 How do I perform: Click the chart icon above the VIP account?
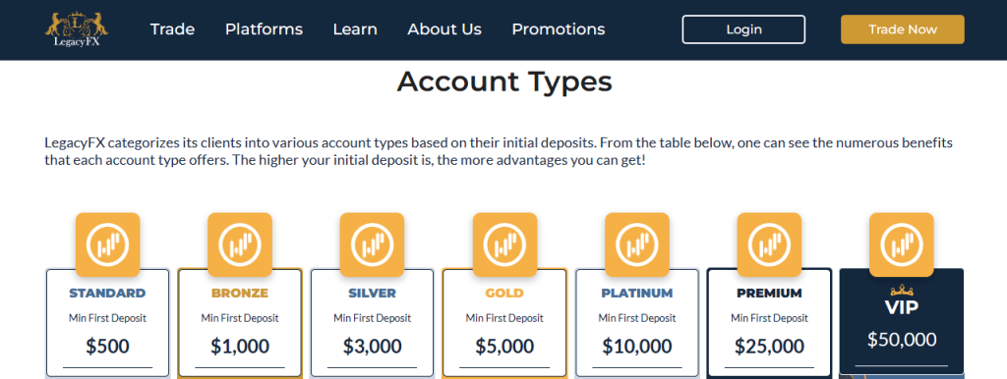click(902, 244)
